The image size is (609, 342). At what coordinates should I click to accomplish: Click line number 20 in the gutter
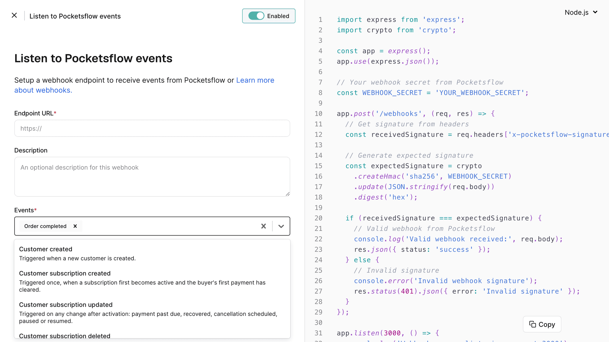(318, 218)
